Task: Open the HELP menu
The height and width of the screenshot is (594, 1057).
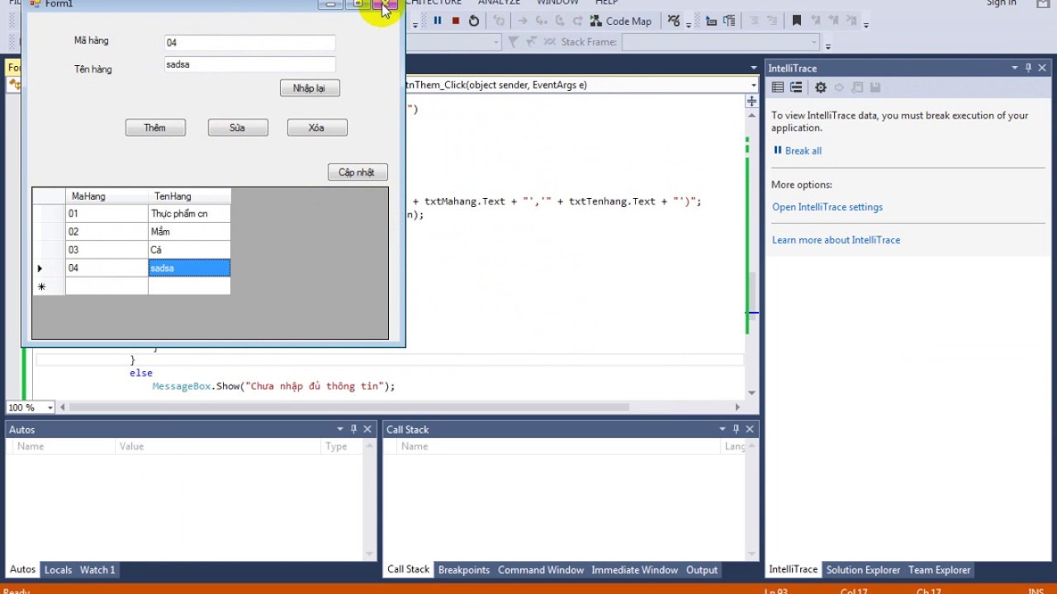Action: point(606,2)
